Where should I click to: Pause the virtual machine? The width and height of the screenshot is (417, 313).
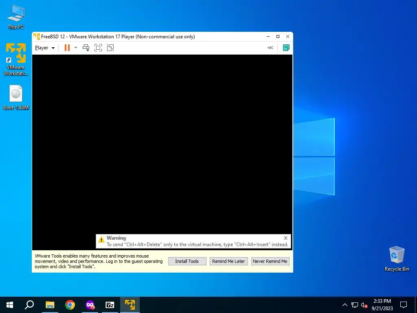(67, 48)
